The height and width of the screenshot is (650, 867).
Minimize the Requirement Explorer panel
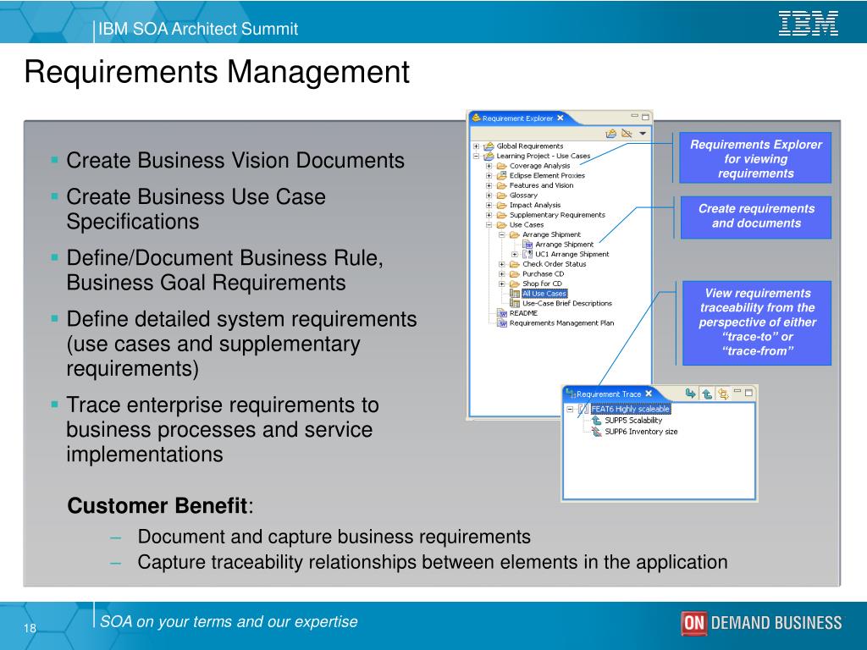[635, 116]
